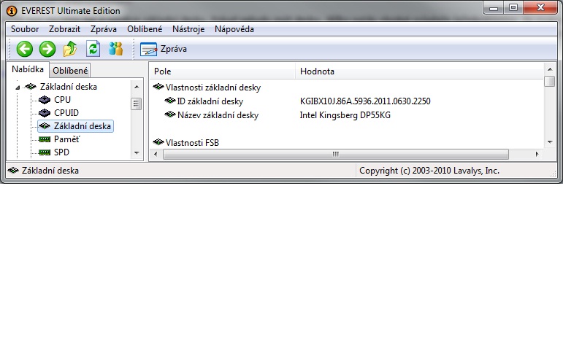
Task: Click the EVEREST title bar icon
Action: (x=12, y=11)
